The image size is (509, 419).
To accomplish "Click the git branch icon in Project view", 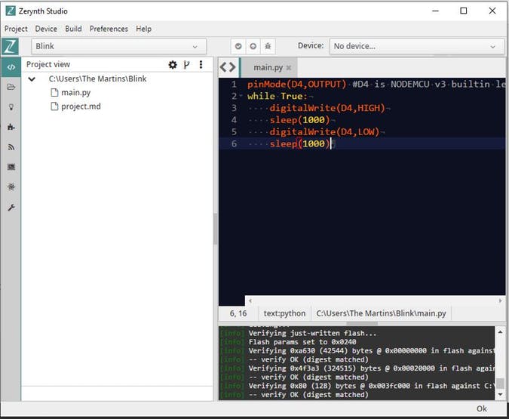I will click(186, 65).
